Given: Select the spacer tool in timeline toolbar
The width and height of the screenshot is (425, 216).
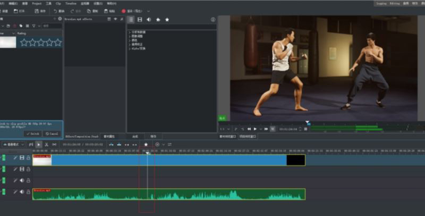Looking at the screenshot, I should click(55, 145).
